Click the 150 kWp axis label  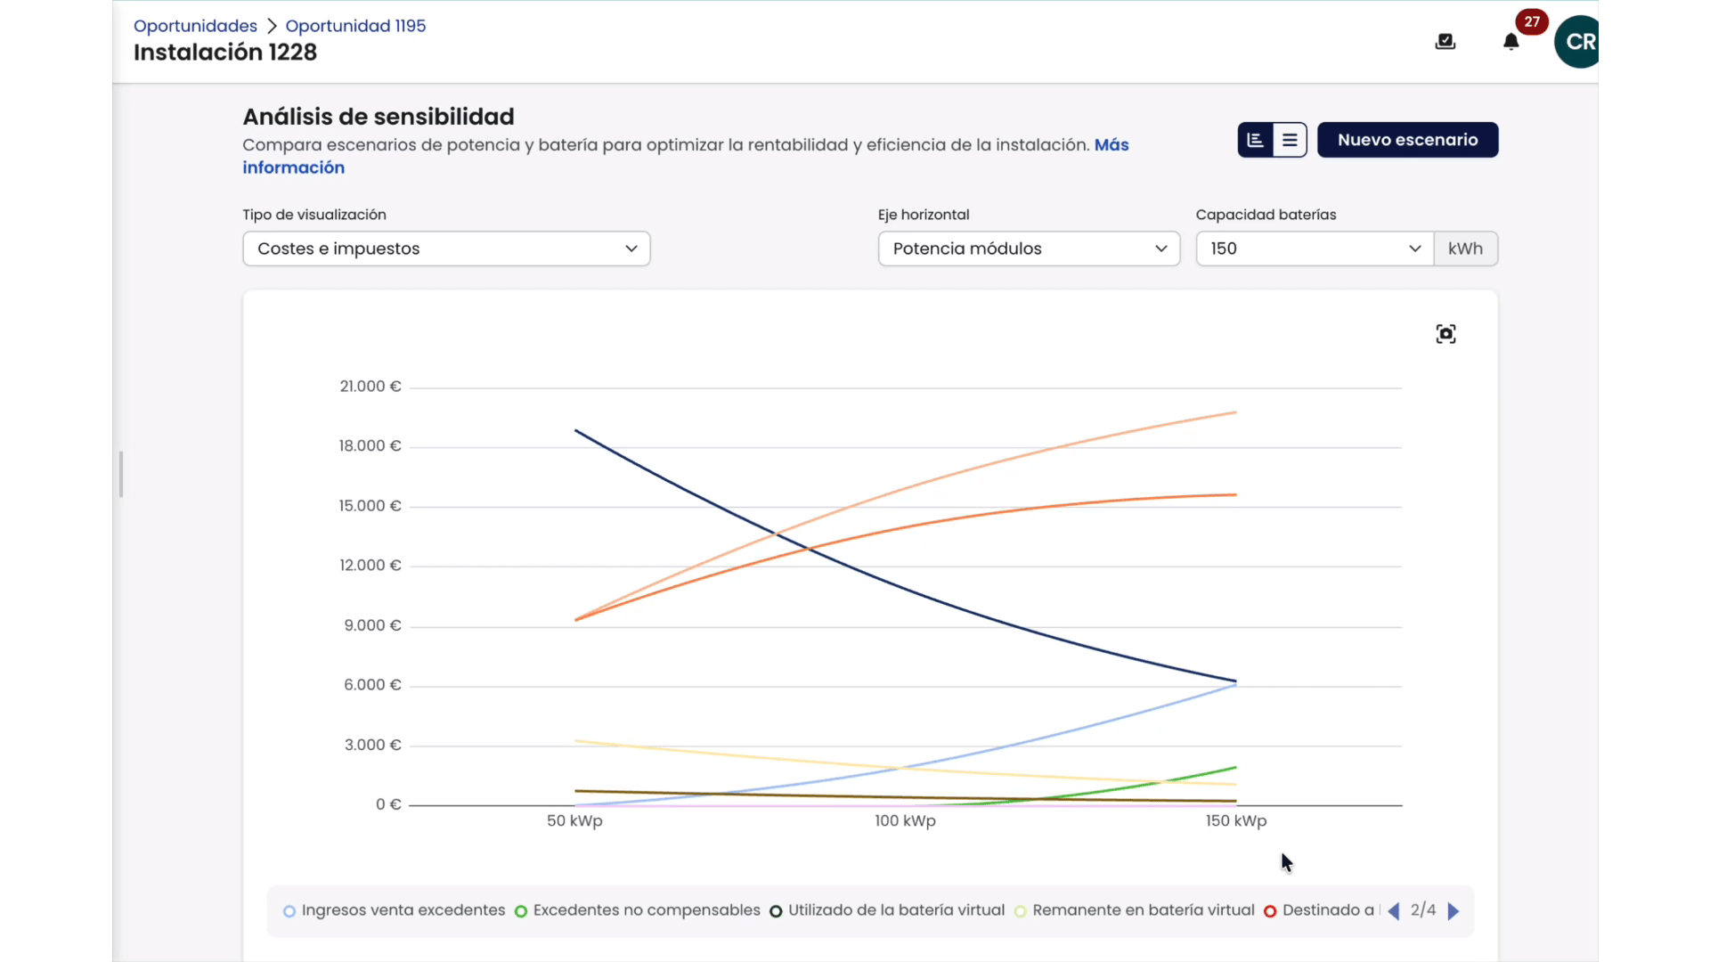point(1235,820)
